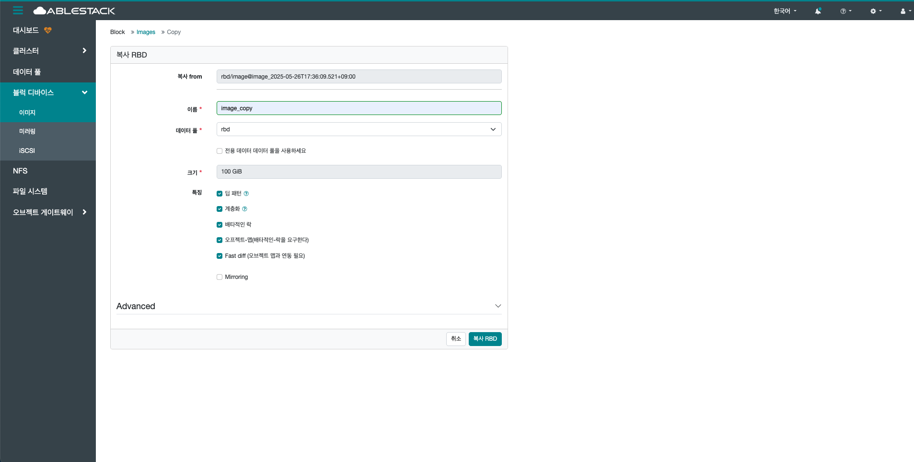Enable the Mirroring checkbox
Screen dimensions: 914x462
click(x=220, y=277)
